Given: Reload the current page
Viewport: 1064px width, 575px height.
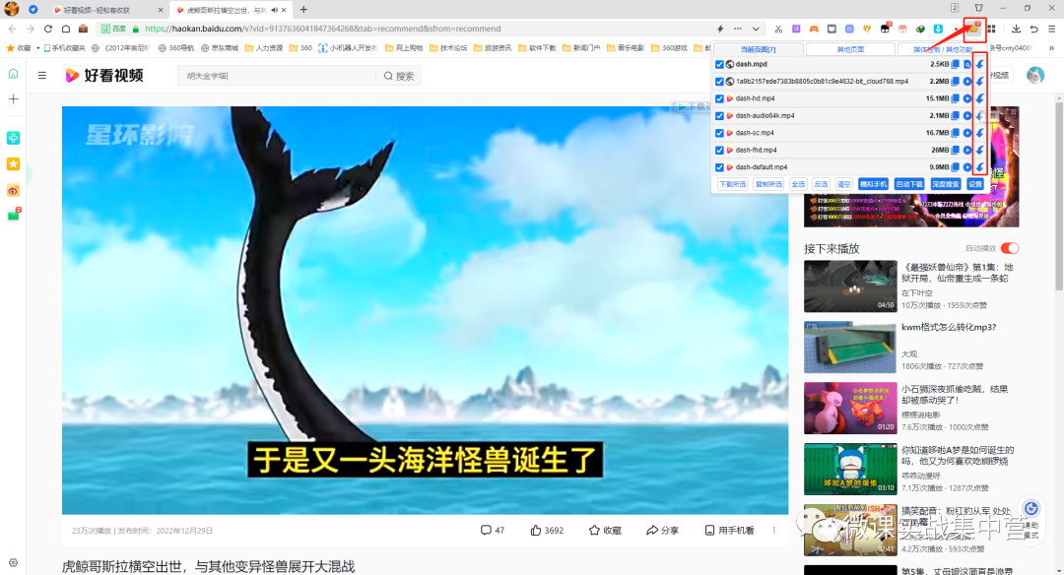Looking at the screenshot, I should [48, 29].
